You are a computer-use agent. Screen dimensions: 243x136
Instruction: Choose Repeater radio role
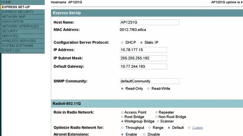point(156,113)
